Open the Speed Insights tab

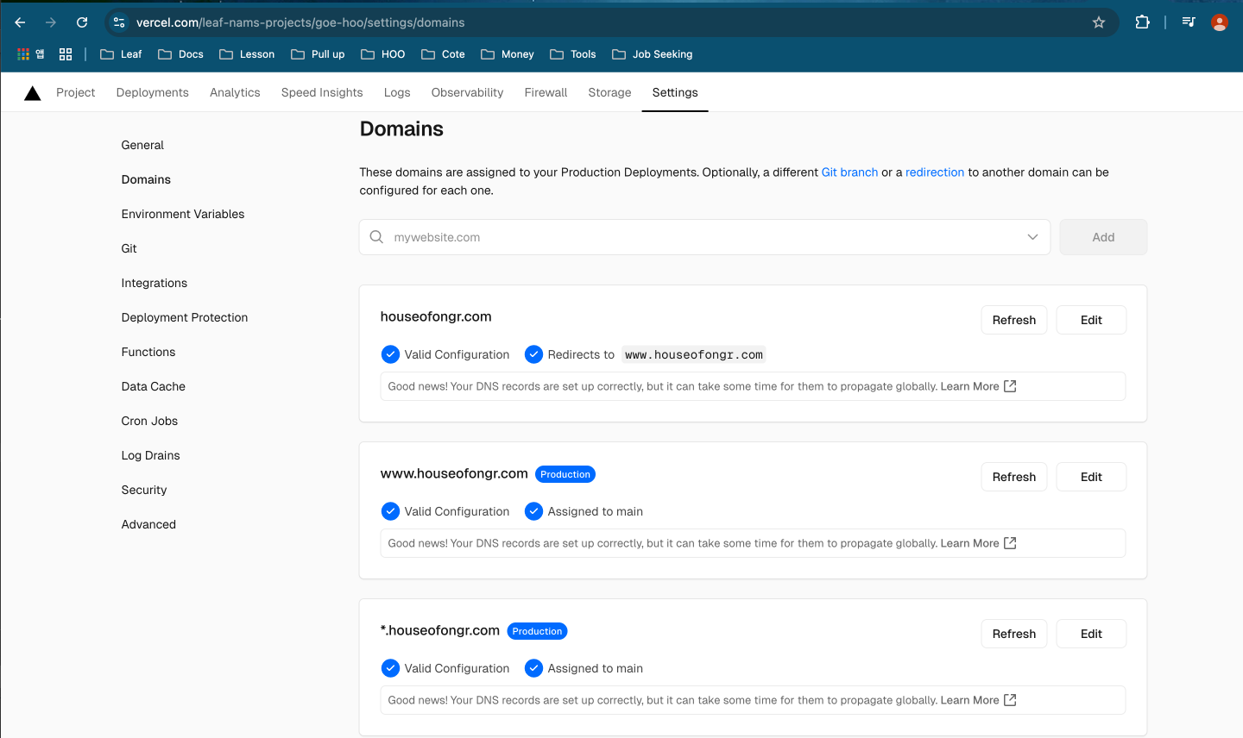[322, 92]
